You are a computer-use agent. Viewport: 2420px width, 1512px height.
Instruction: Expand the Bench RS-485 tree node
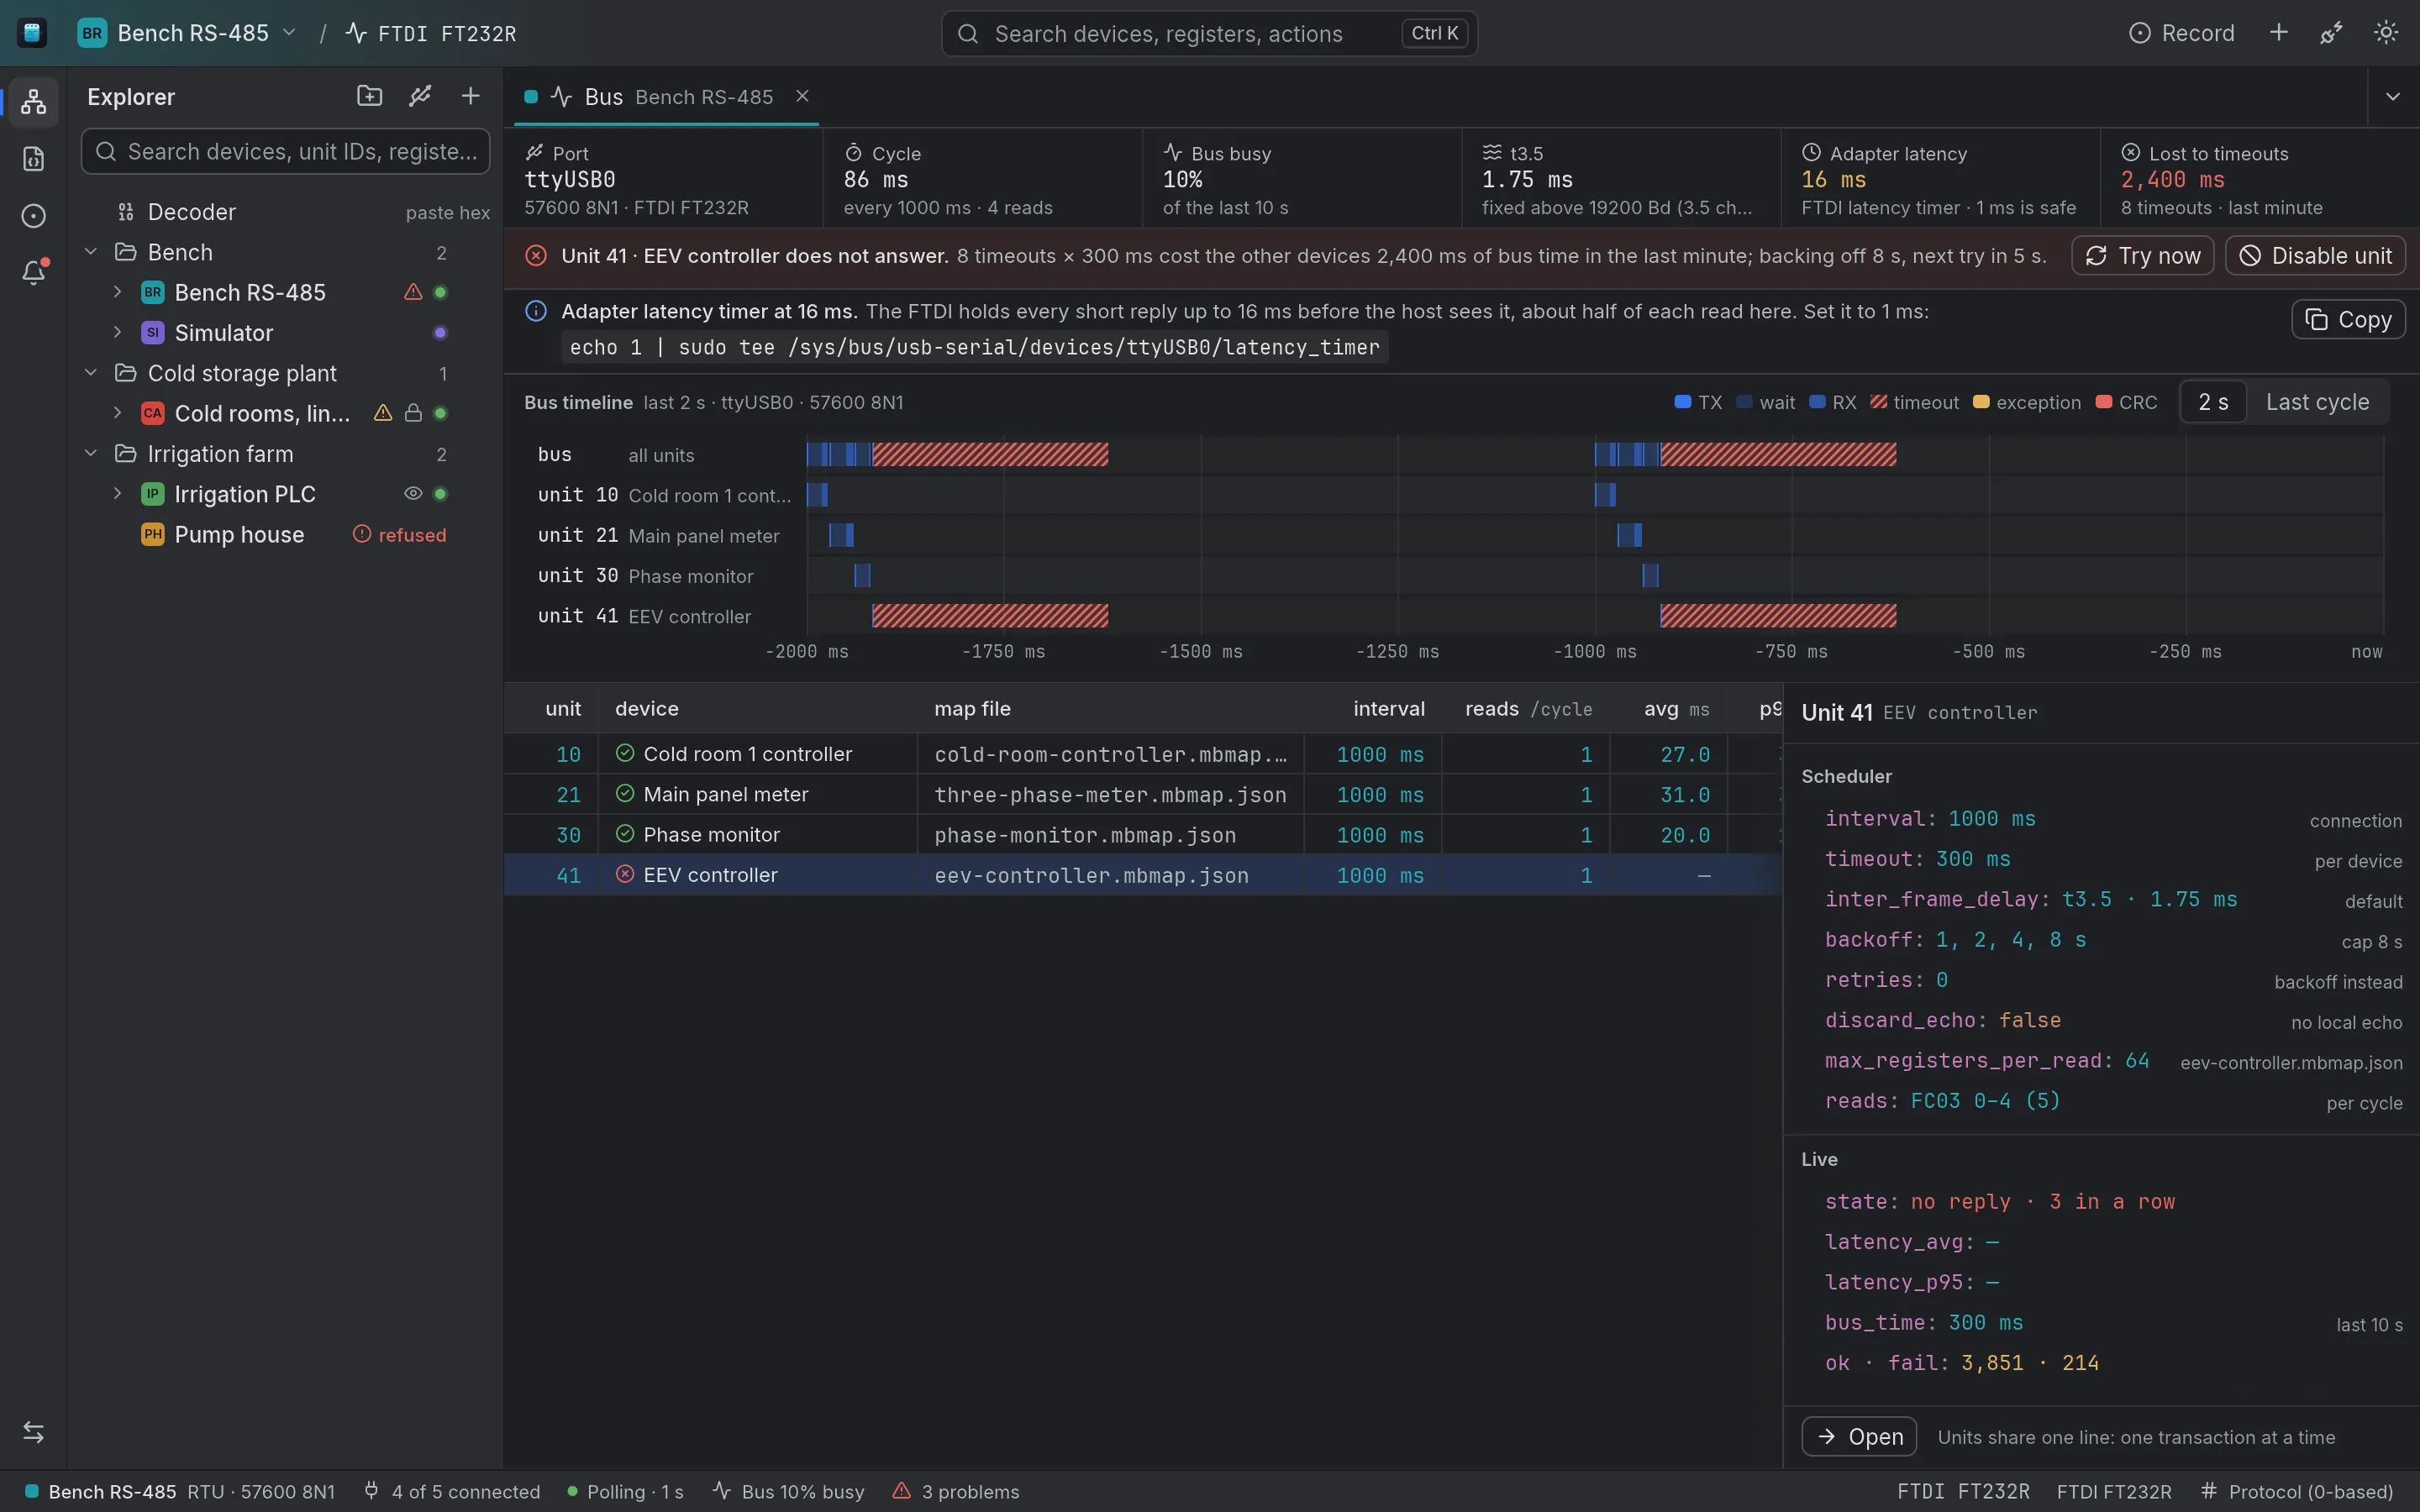[x=117, y=292]
